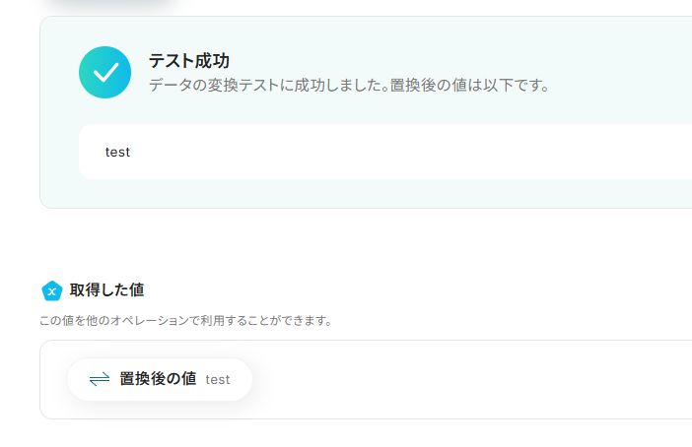Click the 置換後の値 bold label text
Screen dimensions: 692x447
158,378
